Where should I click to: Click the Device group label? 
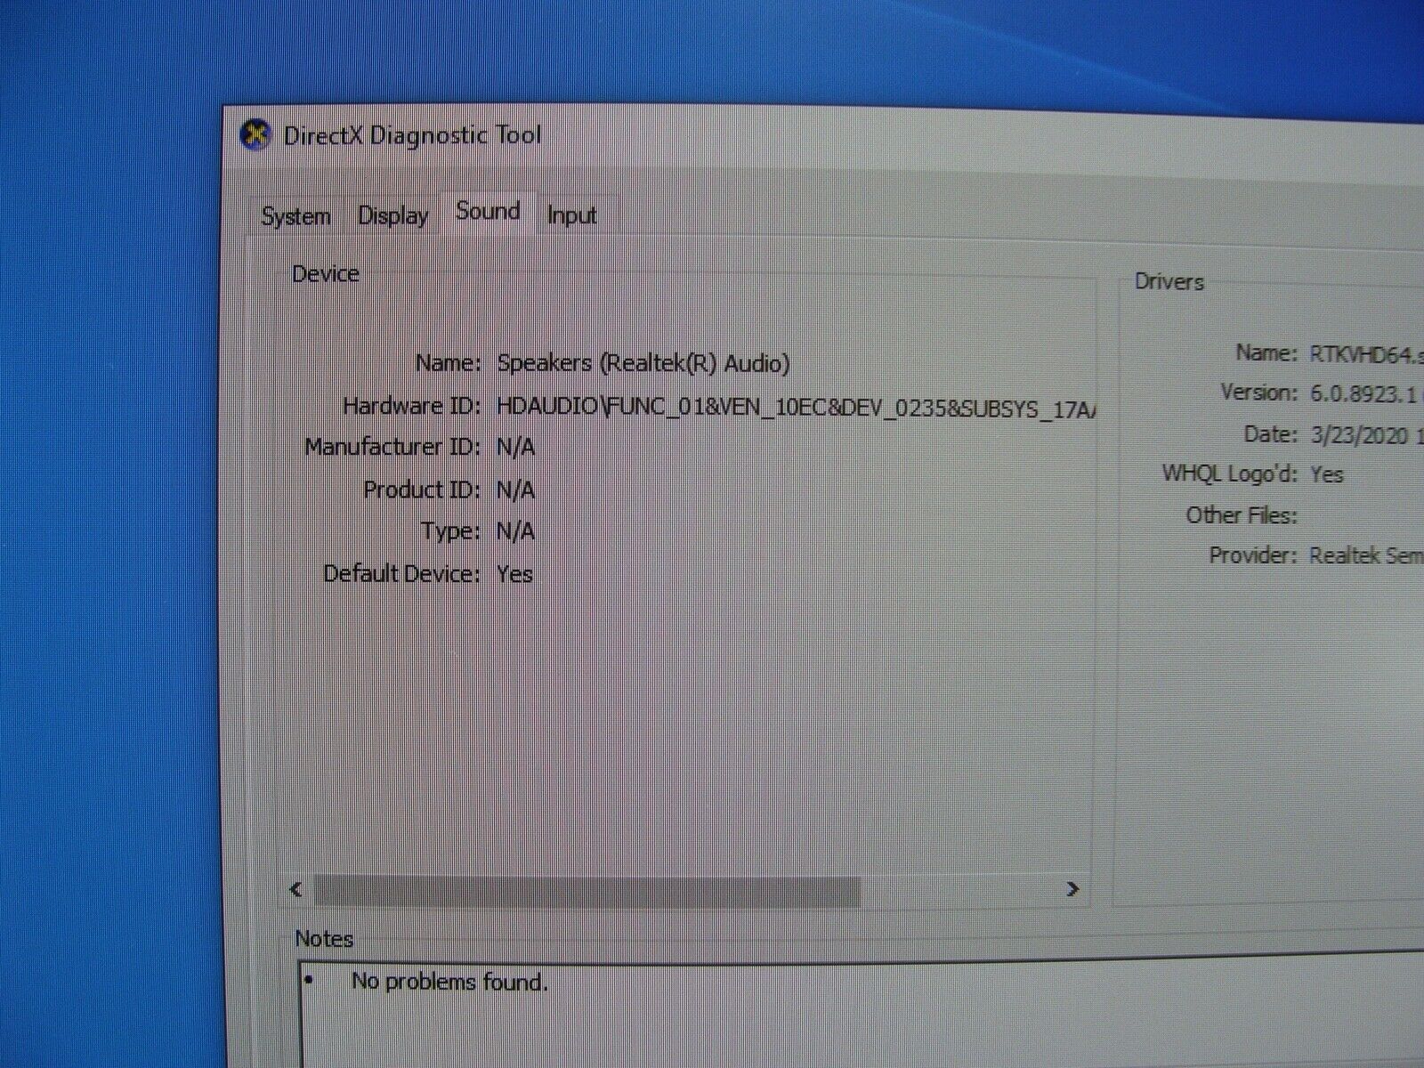(x=326, y=274)
